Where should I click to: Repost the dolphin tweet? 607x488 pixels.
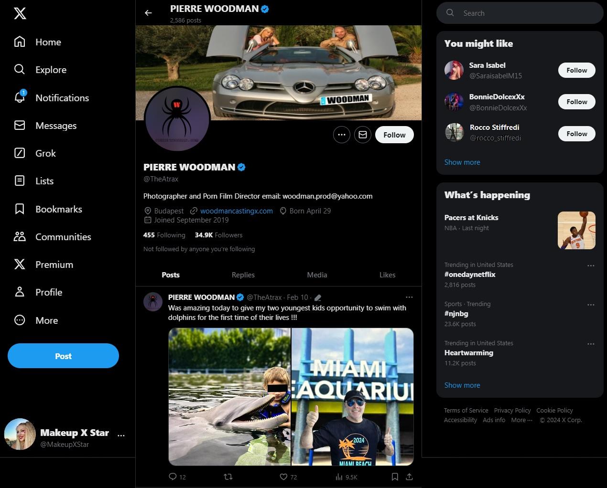228,477
